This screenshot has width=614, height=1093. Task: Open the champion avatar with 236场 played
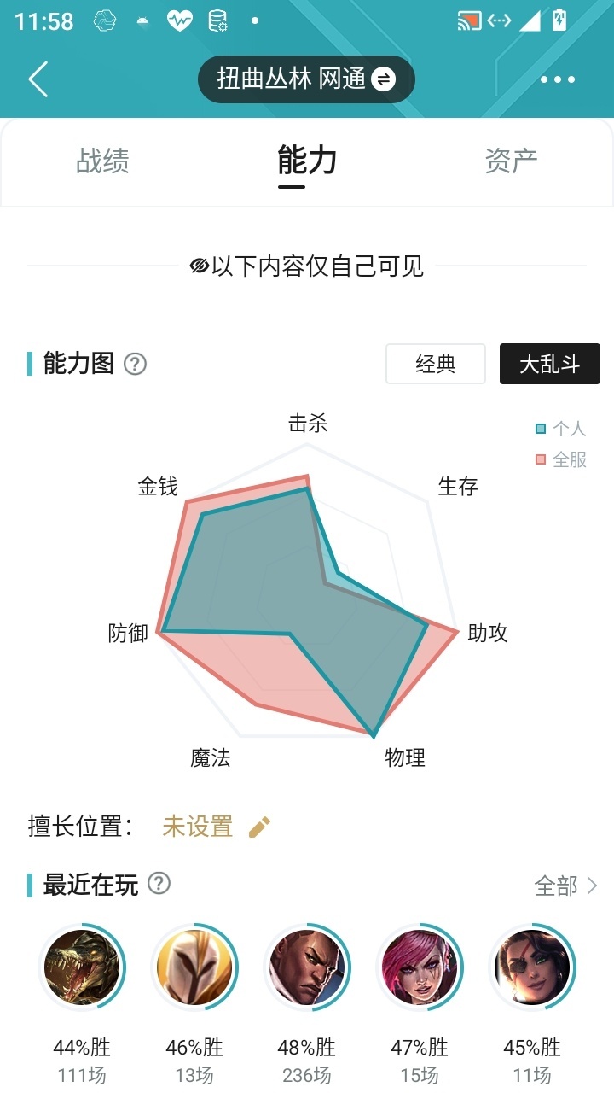point(307,967)
